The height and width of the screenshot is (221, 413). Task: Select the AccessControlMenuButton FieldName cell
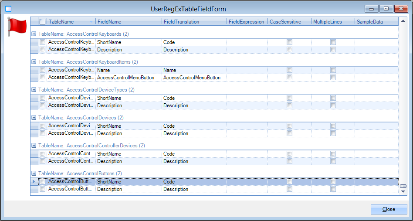coord(128,78)
